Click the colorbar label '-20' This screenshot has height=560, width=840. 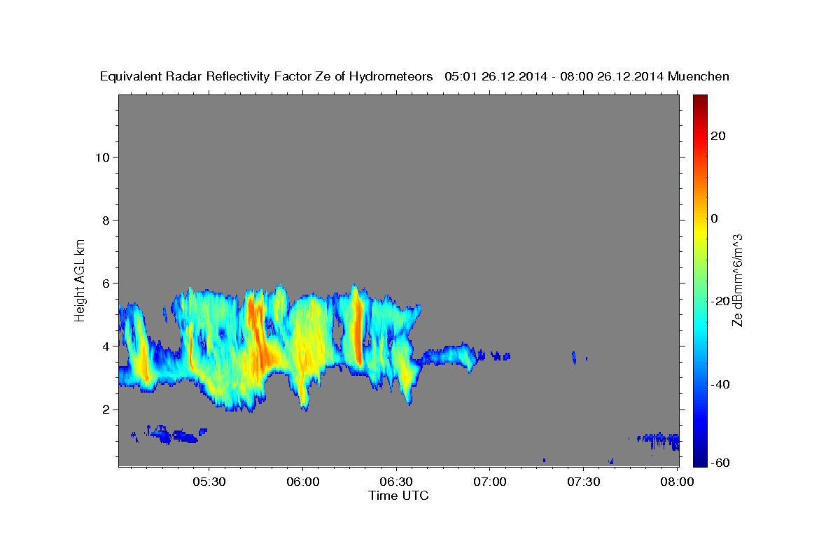pyautogui.click(x=720, y=301)
